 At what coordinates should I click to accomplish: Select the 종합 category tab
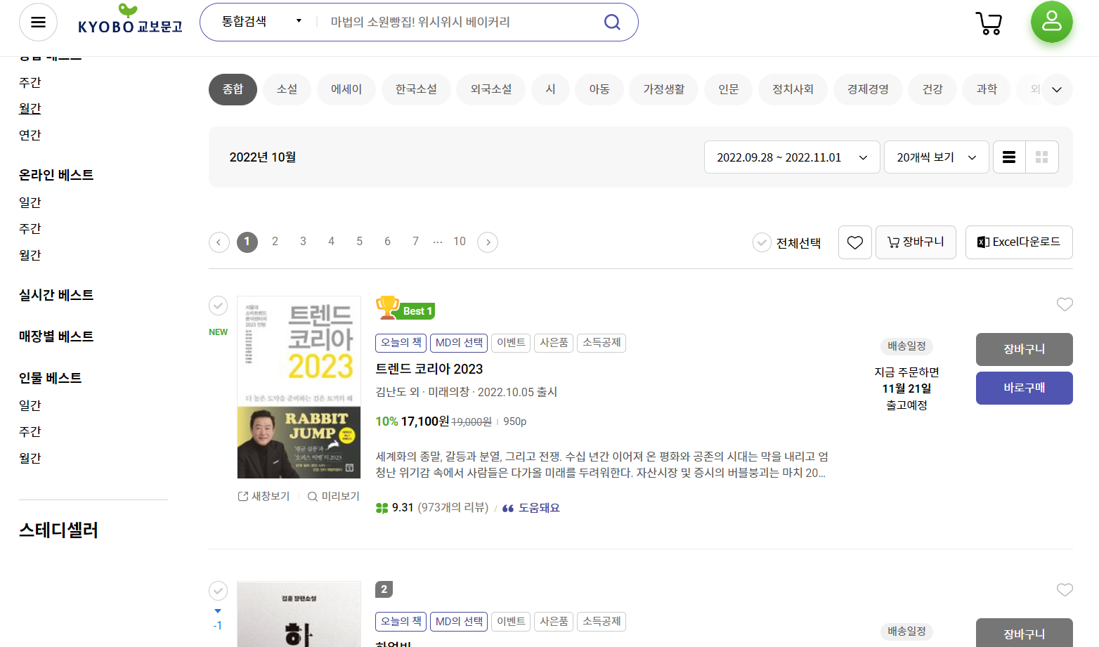[233, 89]
